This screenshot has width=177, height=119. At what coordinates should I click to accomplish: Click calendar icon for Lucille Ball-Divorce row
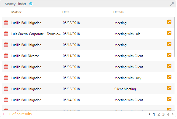click(x=6, y=56)
